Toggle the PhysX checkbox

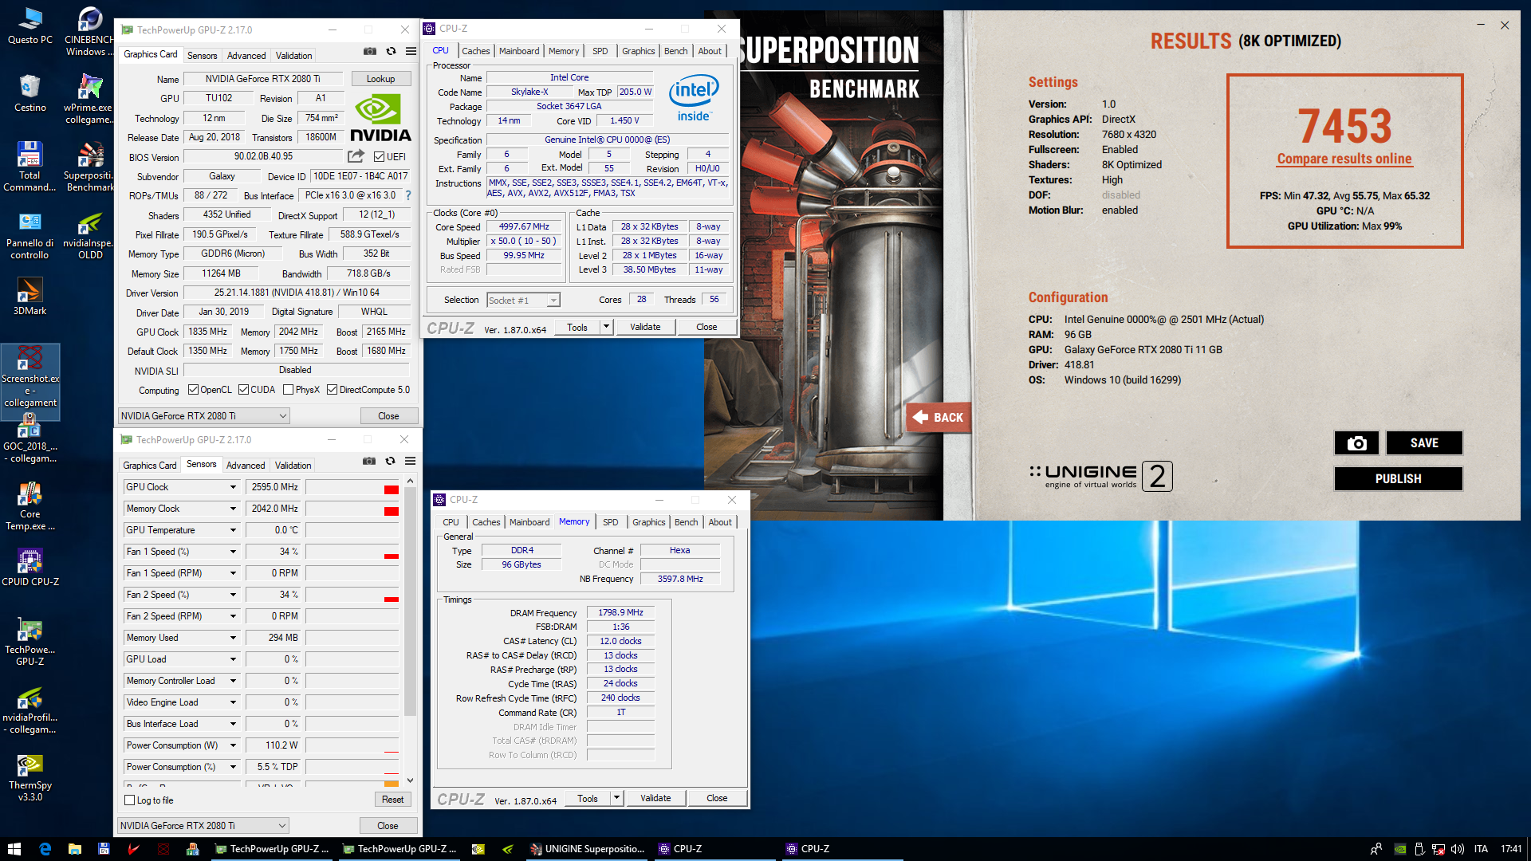point(289,390)
